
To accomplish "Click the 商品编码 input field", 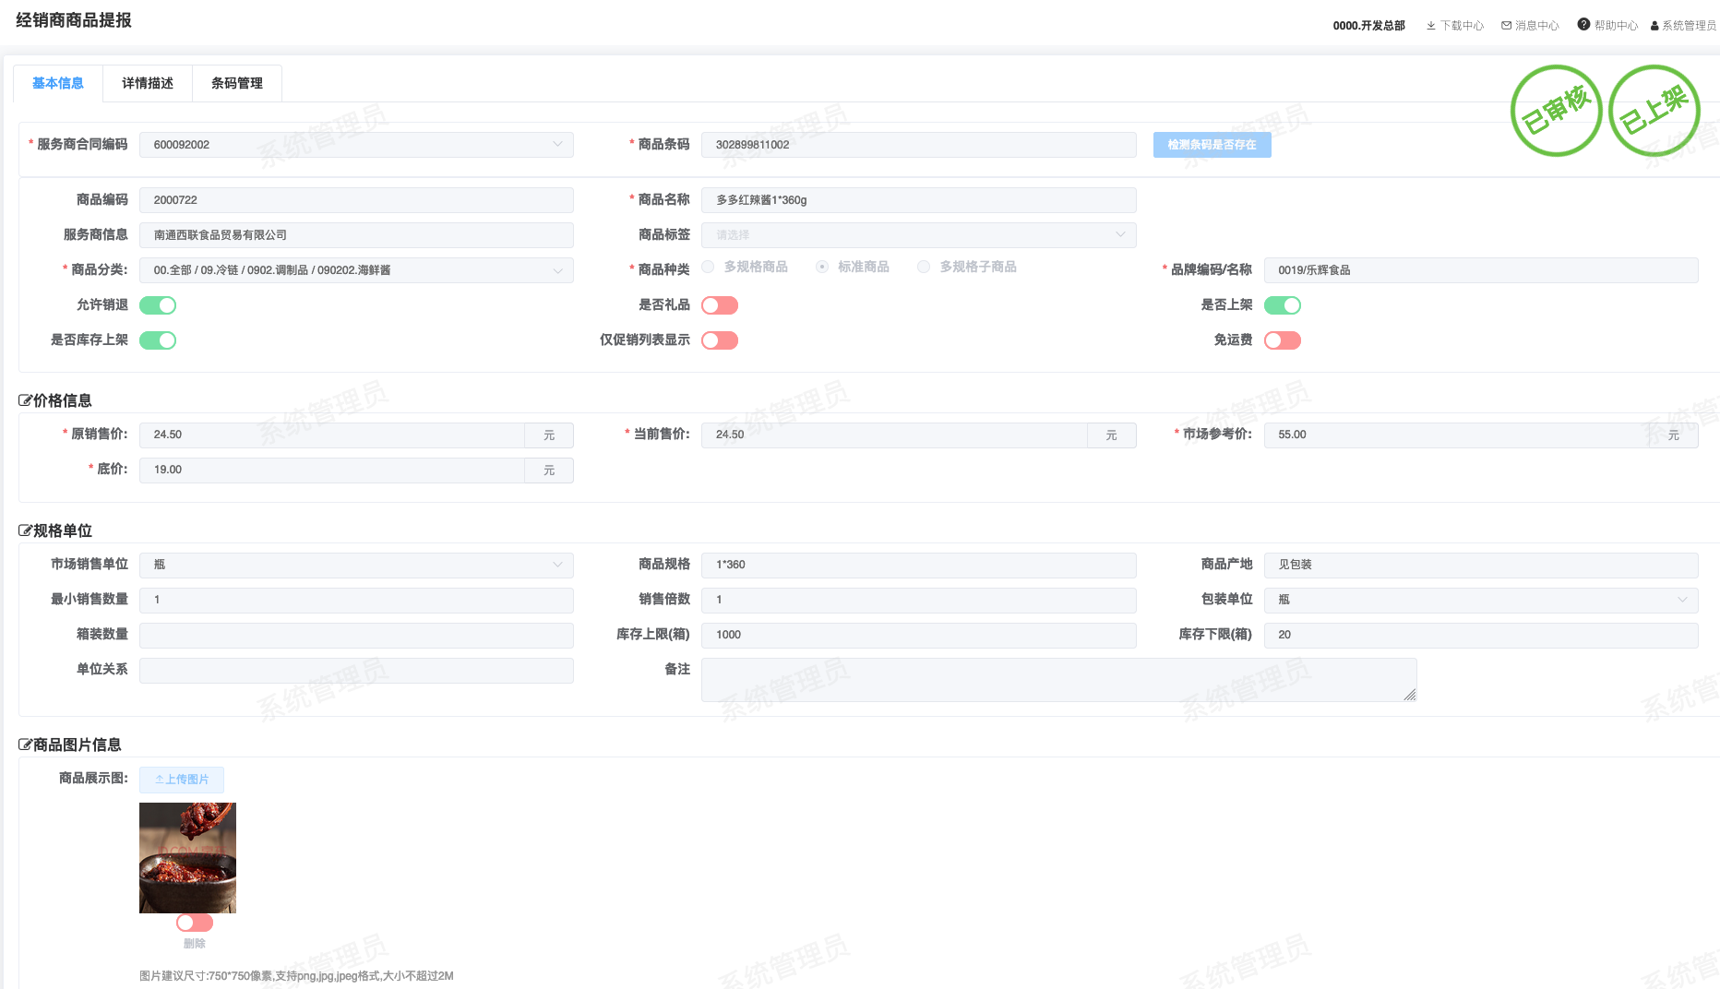I will click(x=356, y=200).
